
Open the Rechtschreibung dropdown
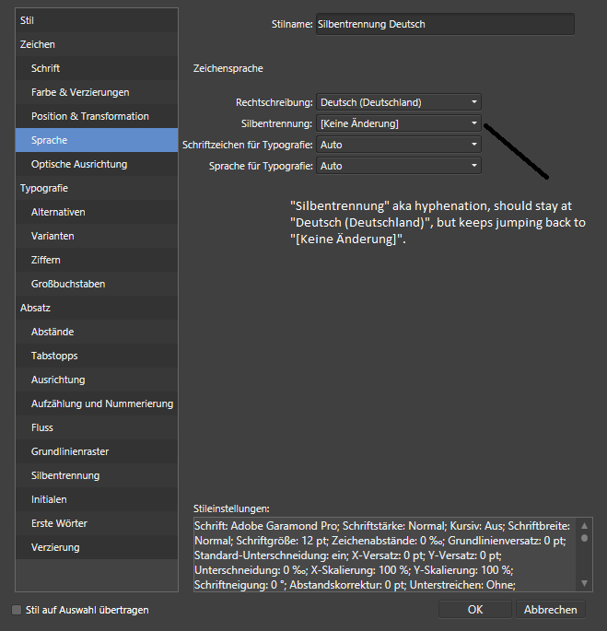click(399, 102)
